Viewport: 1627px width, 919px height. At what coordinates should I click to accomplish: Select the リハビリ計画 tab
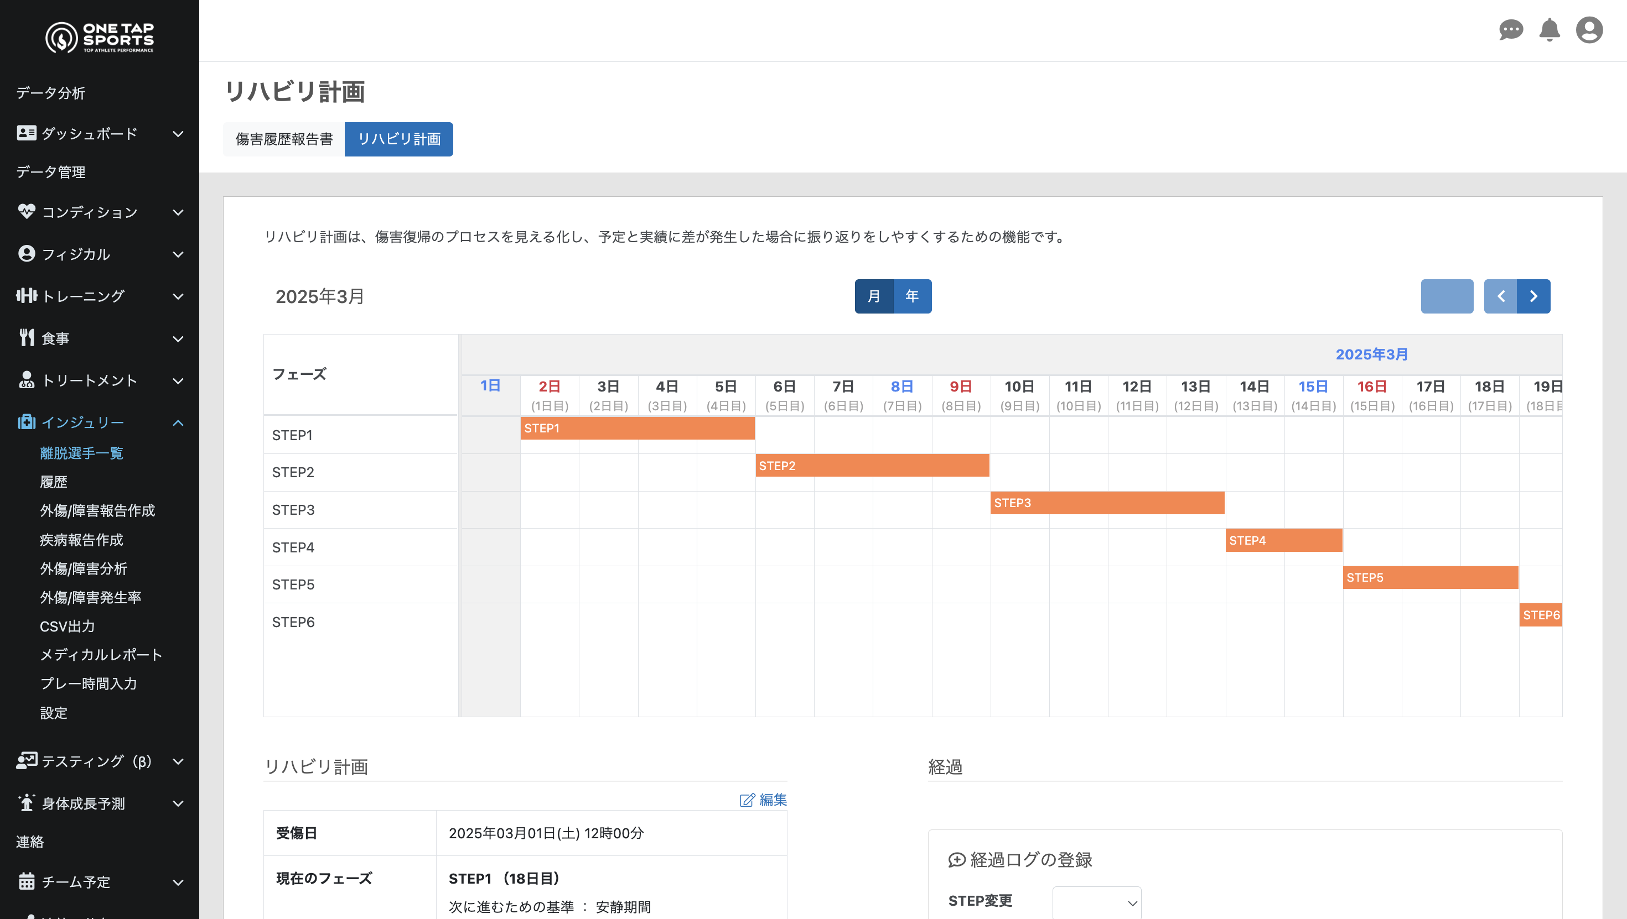(x=399, y=139)
